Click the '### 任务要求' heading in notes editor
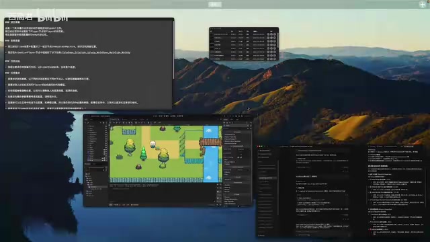 point(12,73)
